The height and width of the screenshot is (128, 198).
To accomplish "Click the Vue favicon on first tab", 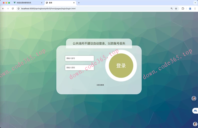I will click(x=15, y=3).
